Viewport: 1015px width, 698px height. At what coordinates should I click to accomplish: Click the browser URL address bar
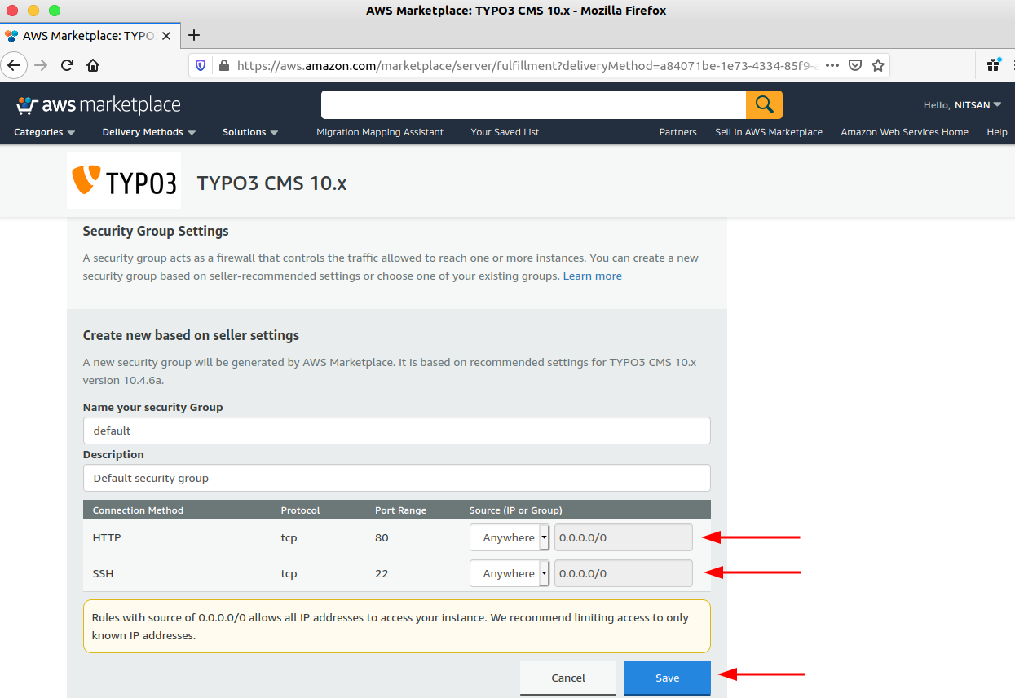527,65
